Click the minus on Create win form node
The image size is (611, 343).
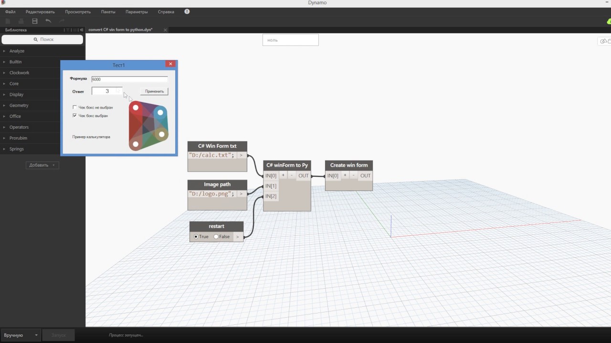pos(354,175)
